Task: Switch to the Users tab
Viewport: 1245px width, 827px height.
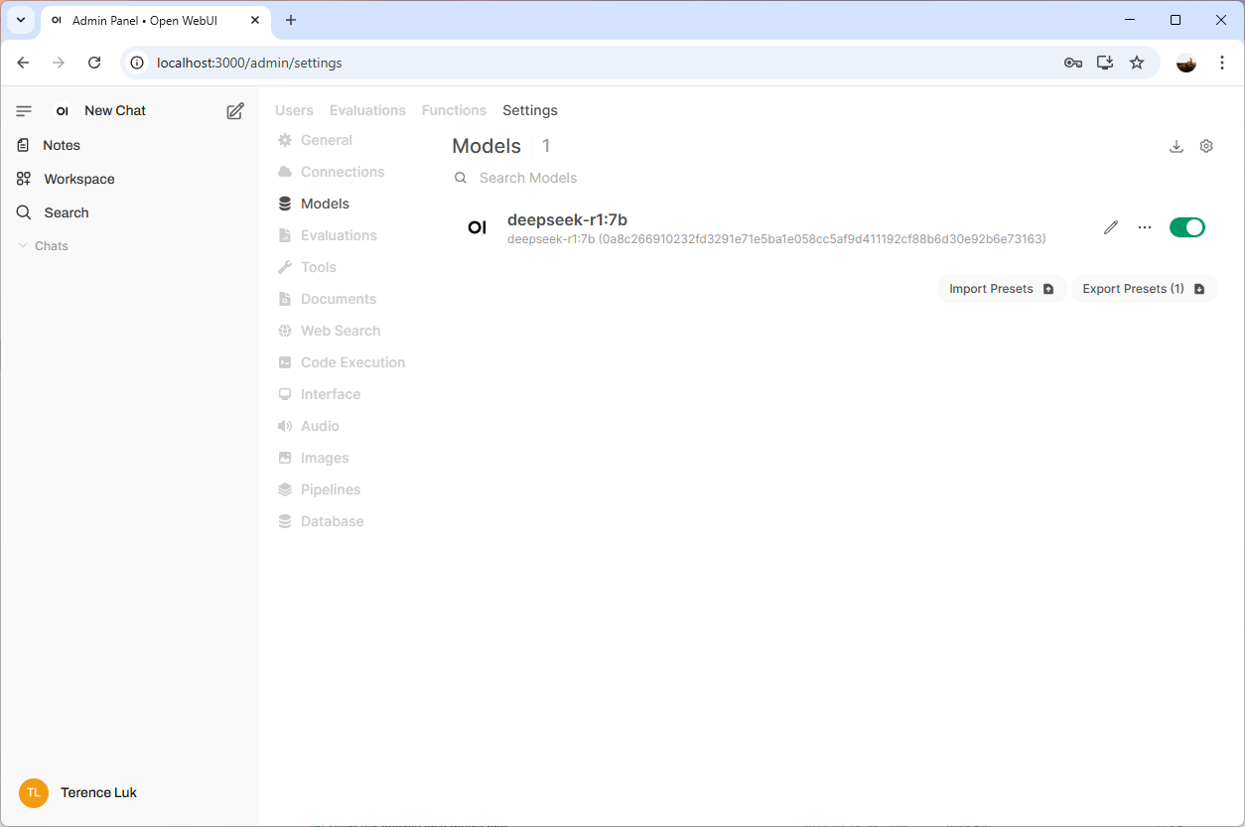Action: 294,110
